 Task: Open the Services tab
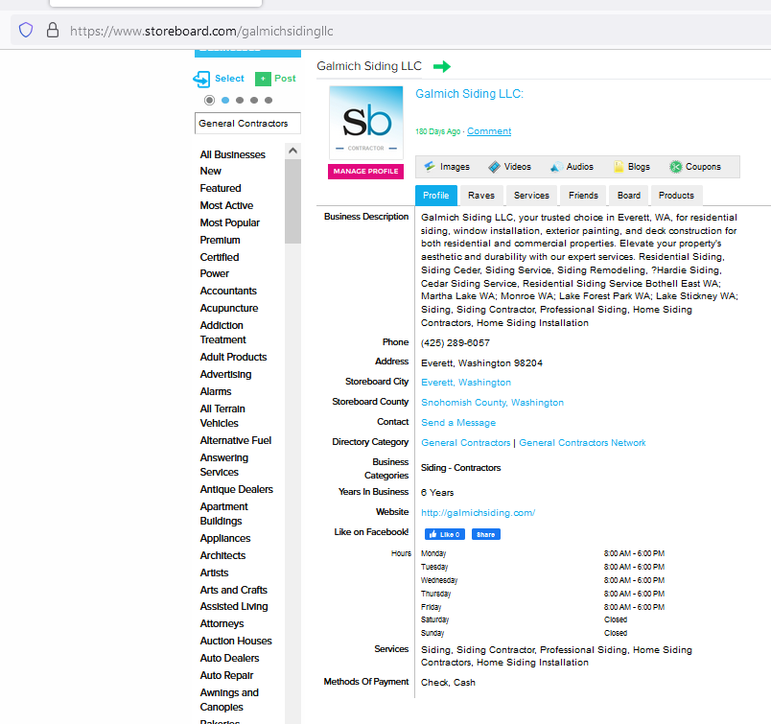(531, 196)
